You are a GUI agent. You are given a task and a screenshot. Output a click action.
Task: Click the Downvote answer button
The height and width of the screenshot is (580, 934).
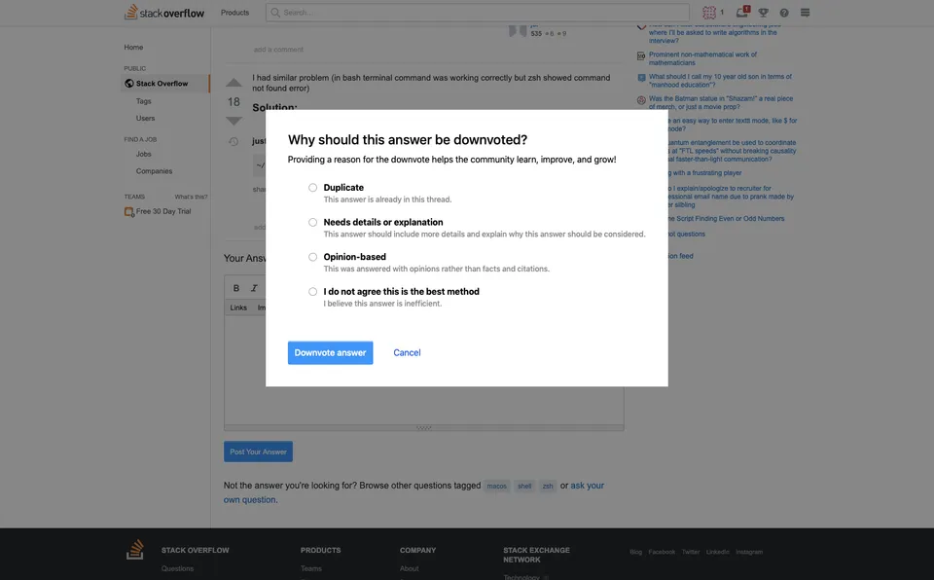pyautogui.click(x=330, y=353)
